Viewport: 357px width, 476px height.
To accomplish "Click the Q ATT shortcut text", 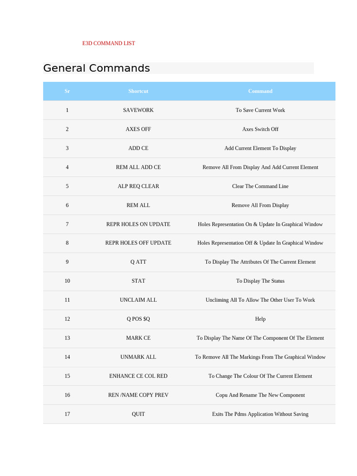I will click(x=138, y=262).
